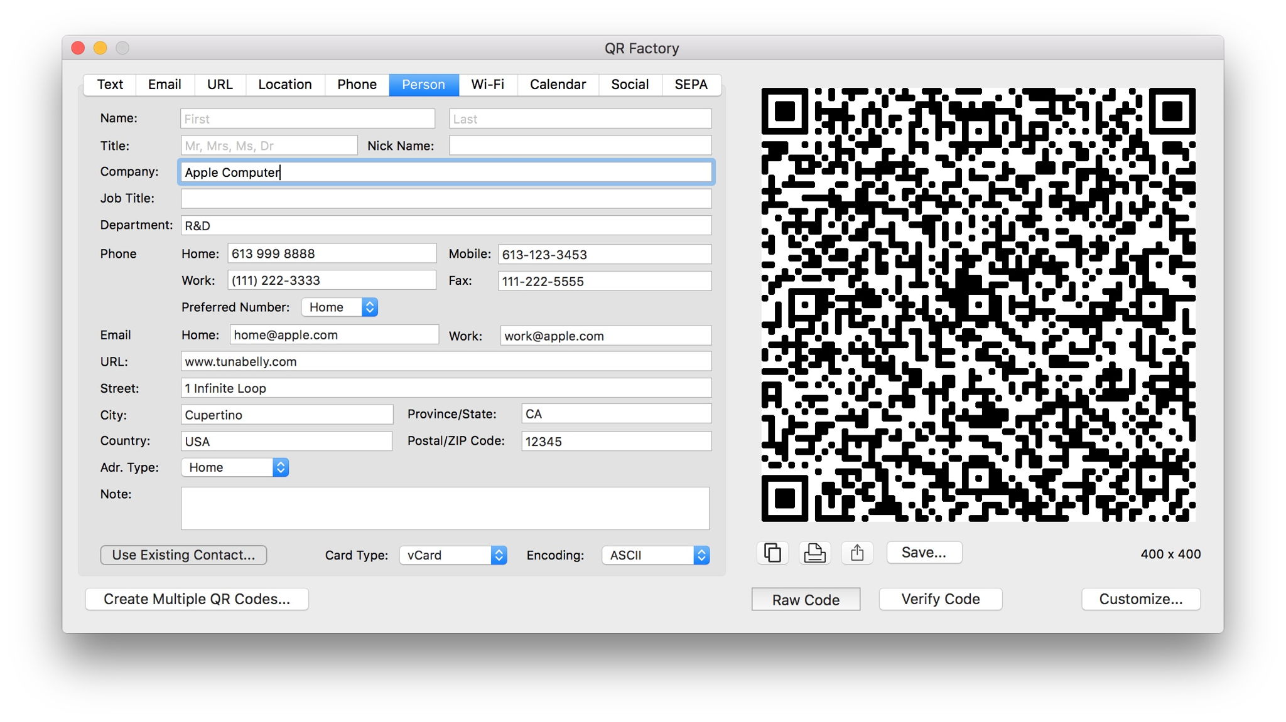Open the Wi-Fi tab

488,85
